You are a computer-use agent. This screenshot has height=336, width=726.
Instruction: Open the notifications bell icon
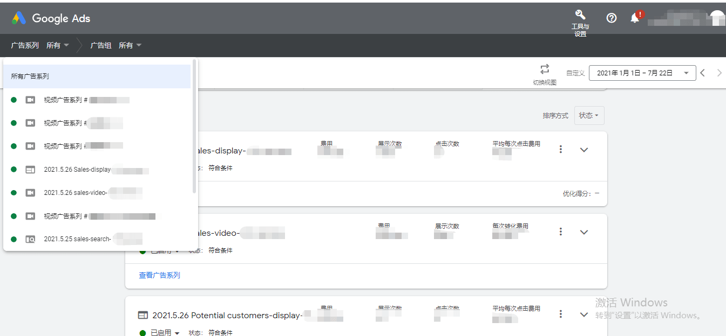635,18
